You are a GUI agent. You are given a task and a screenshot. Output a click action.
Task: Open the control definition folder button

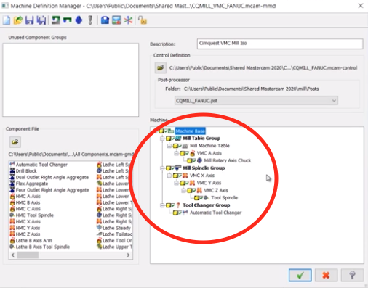pos(161,67)
